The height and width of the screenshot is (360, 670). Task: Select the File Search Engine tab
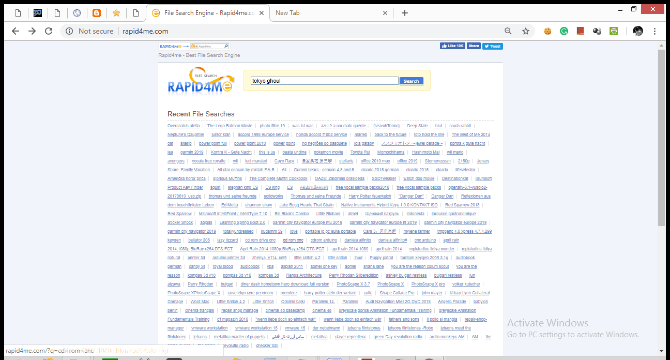point(207,13)
